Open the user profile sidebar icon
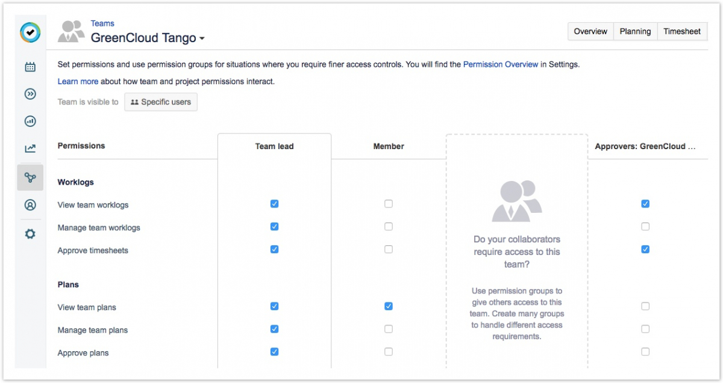Screen dimensions: 723x383 click(30, 205)
